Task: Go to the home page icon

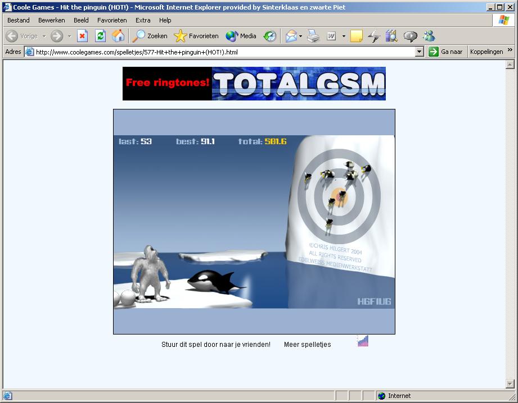Action: click(118, 36)
